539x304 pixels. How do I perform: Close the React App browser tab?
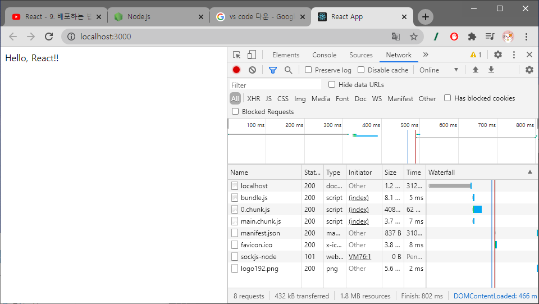(x=404, y=17)
